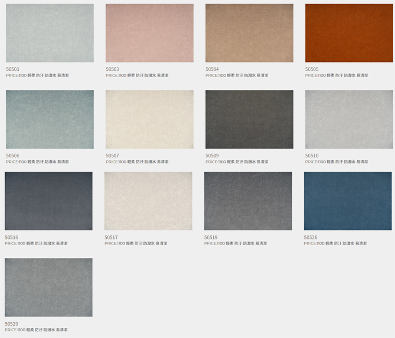Select the light gray 50501 fabric swatch
The height and width of the screenshot is (338, 395).
pyautogui.click(x=50, y=33)
